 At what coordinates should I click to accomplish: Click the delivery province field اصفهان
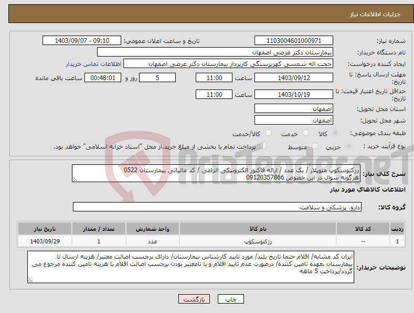click(294, 108)
